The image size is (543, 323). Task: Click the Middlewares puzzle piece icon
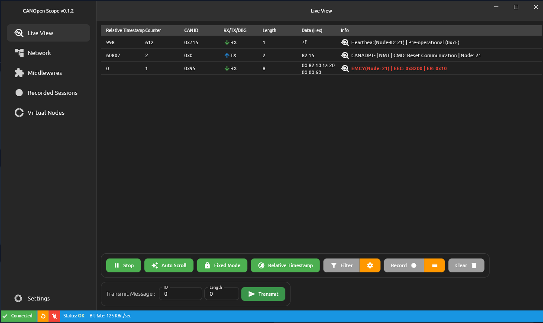pyautogui.click(x=19, y=72)
